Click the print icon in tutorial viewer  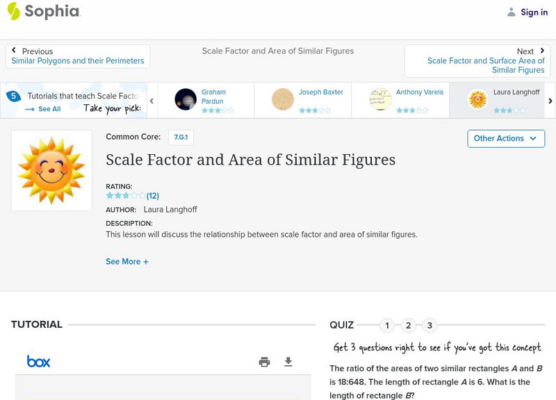coord(264,362)
